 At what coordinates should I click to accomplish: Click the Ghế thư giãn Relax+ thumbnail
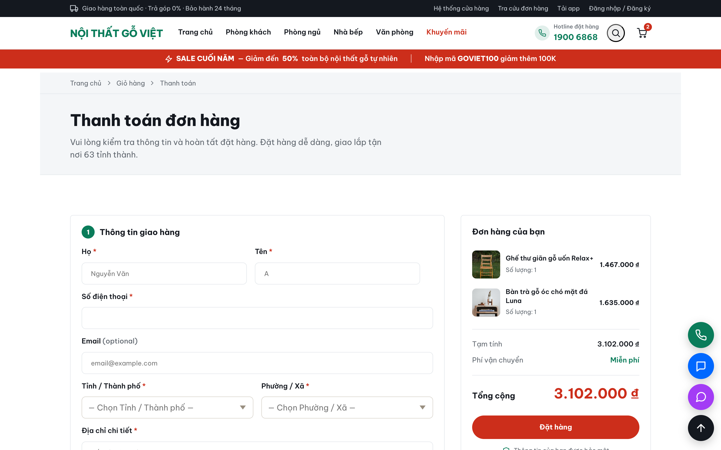[486, 264]
